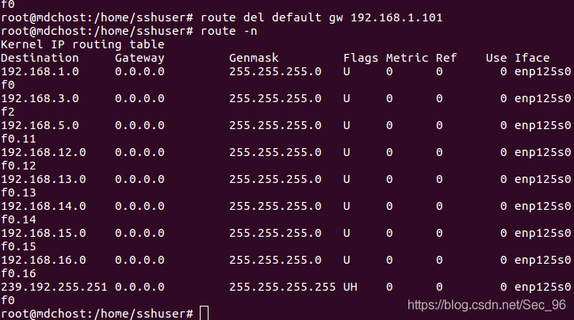The height and width of the screenshot is (320, 574).
Task: Click the 'f0.13' wrapped interface suffix
Action: click(x=18, y=192)
